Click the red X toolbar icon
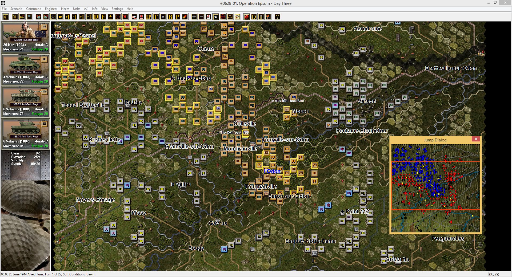Viewport: 512px width, 277px height. [125, 17]
